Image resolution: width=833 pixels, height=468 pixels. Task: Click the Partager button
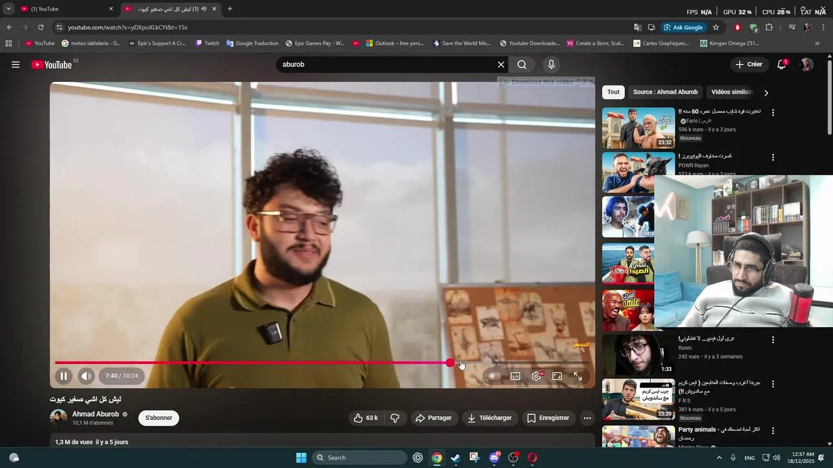tap(433, 418)
